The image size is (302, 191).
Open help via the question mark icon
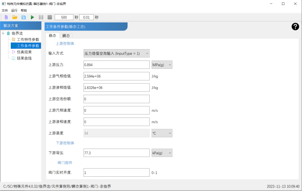(295, 26)
